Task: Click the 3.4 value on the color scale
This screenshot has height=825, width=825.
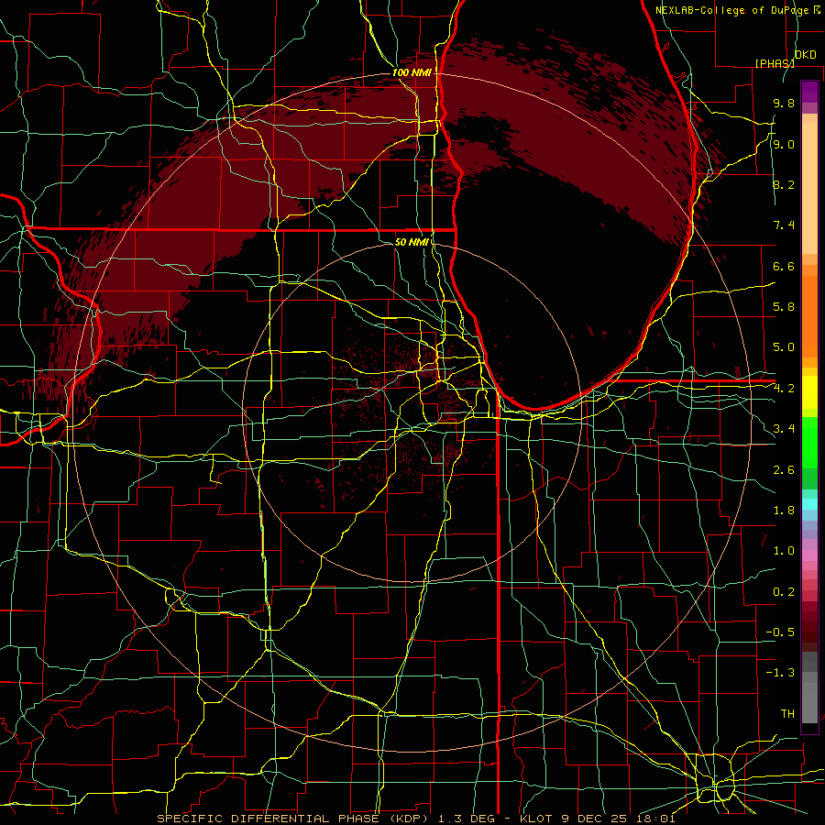Action: 784,429
